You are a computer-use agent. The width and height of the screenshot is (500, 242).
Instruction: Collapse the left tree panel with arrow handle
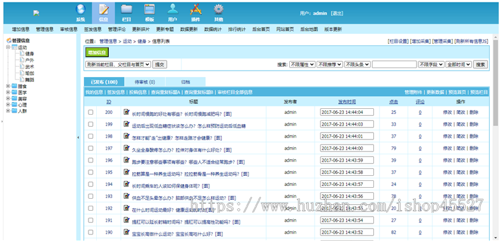click(78, 138)
